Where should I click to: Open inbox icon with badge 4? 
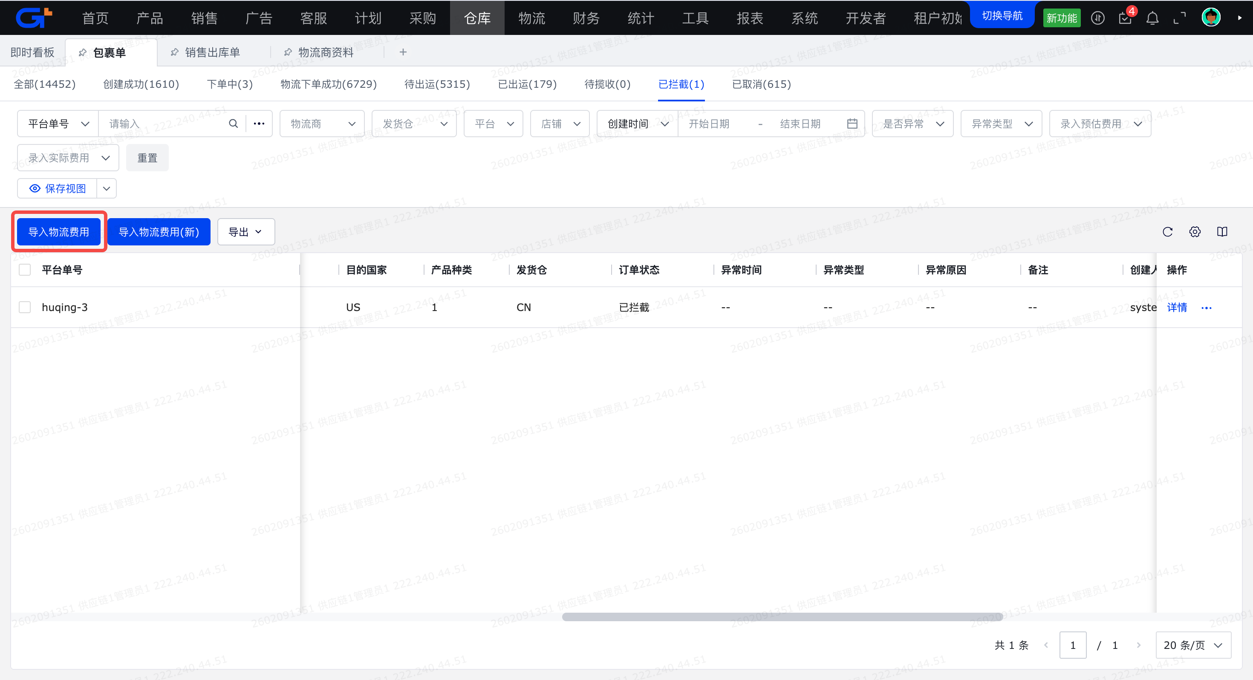point(1125,18)
